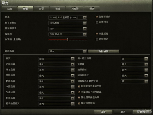Uncheck 狙擊模式下顯示雜草 option

click(x=79, y=92)
